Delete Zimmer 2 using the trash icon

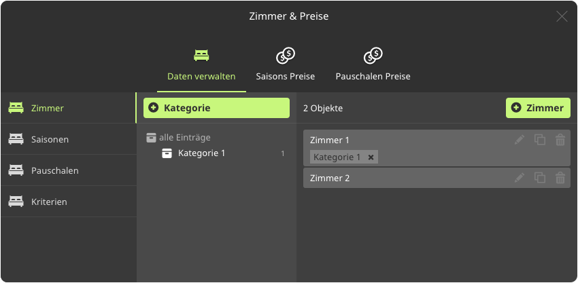click(560, 178)
